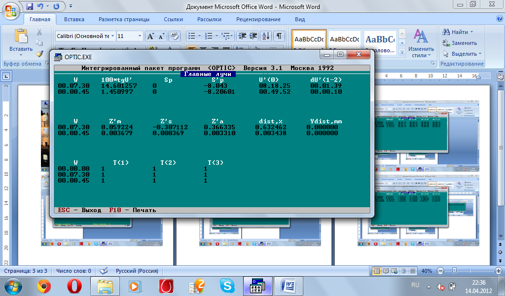The height and width of the screenshot is (296, 505).
Task: Apply numbered list
Action: pos(209,36)
